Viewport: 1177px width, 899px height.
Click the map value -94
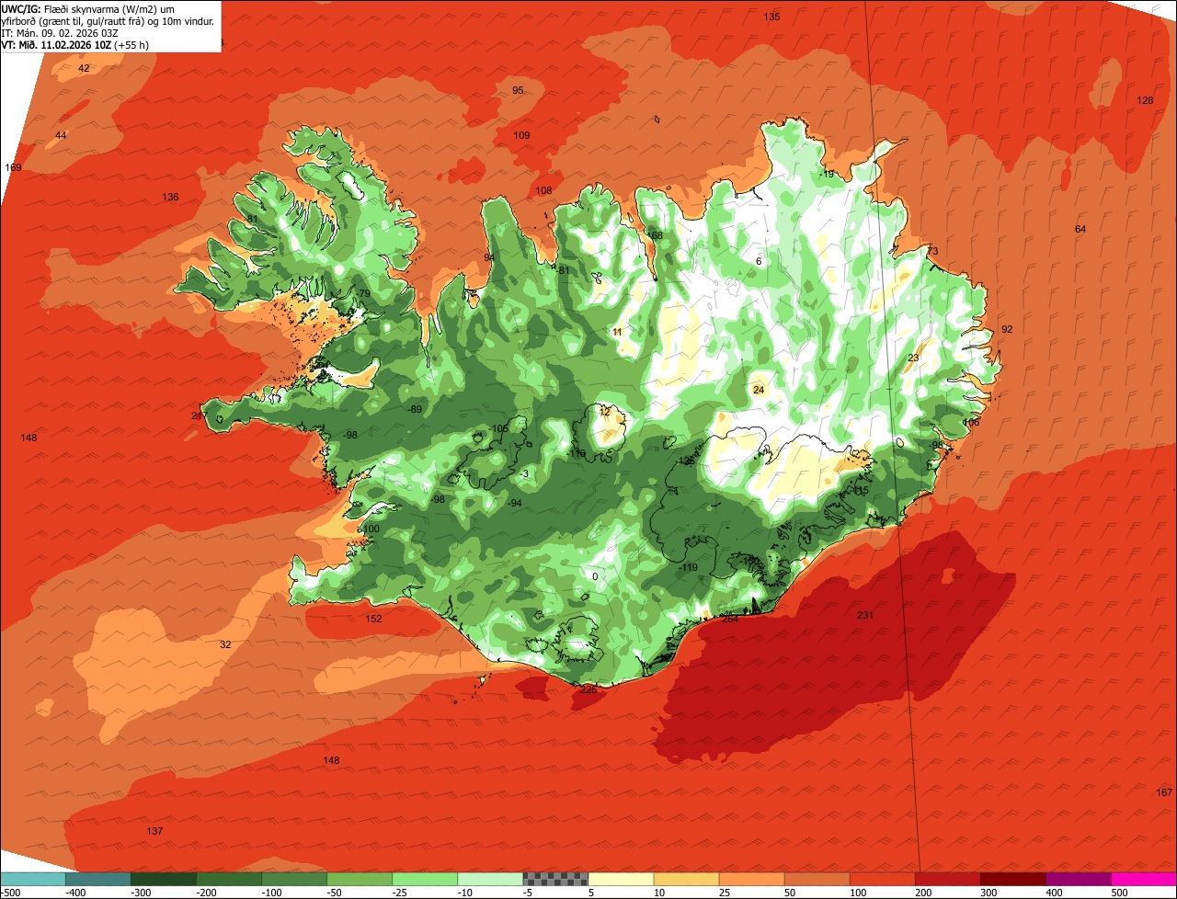coord(515,504)
